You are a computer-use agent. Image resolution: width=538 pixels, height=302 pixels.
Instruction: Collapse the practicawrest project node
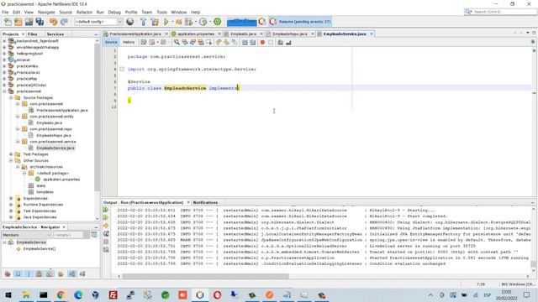tap(4, 91)
